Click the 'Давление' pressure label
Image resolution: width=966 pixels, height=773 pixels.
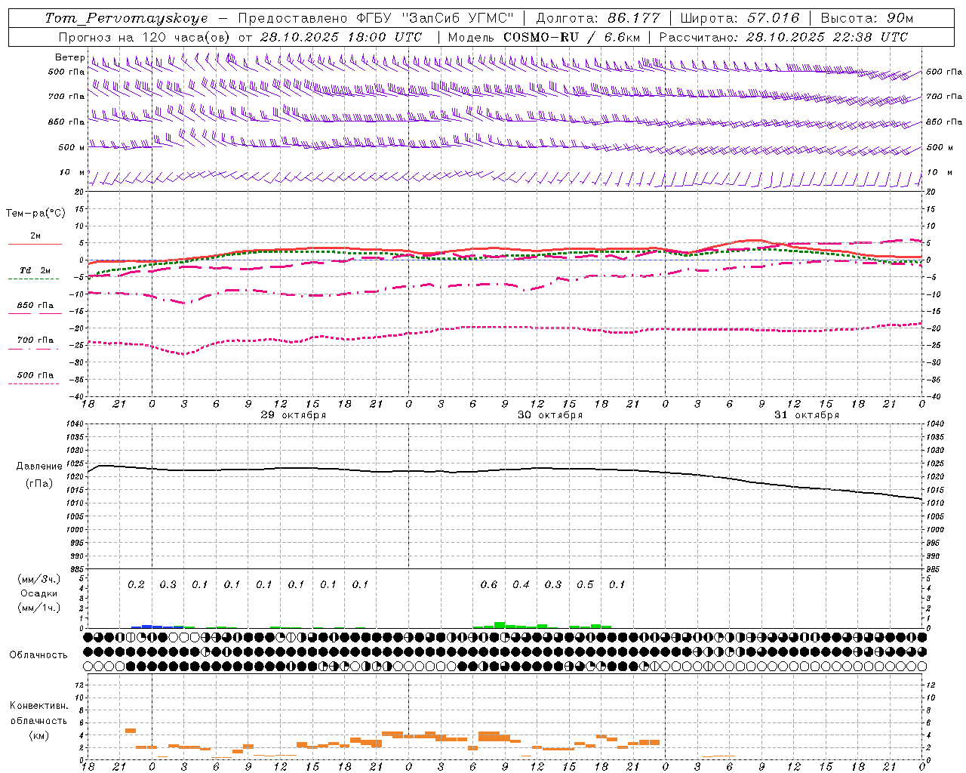coord(39,467)
